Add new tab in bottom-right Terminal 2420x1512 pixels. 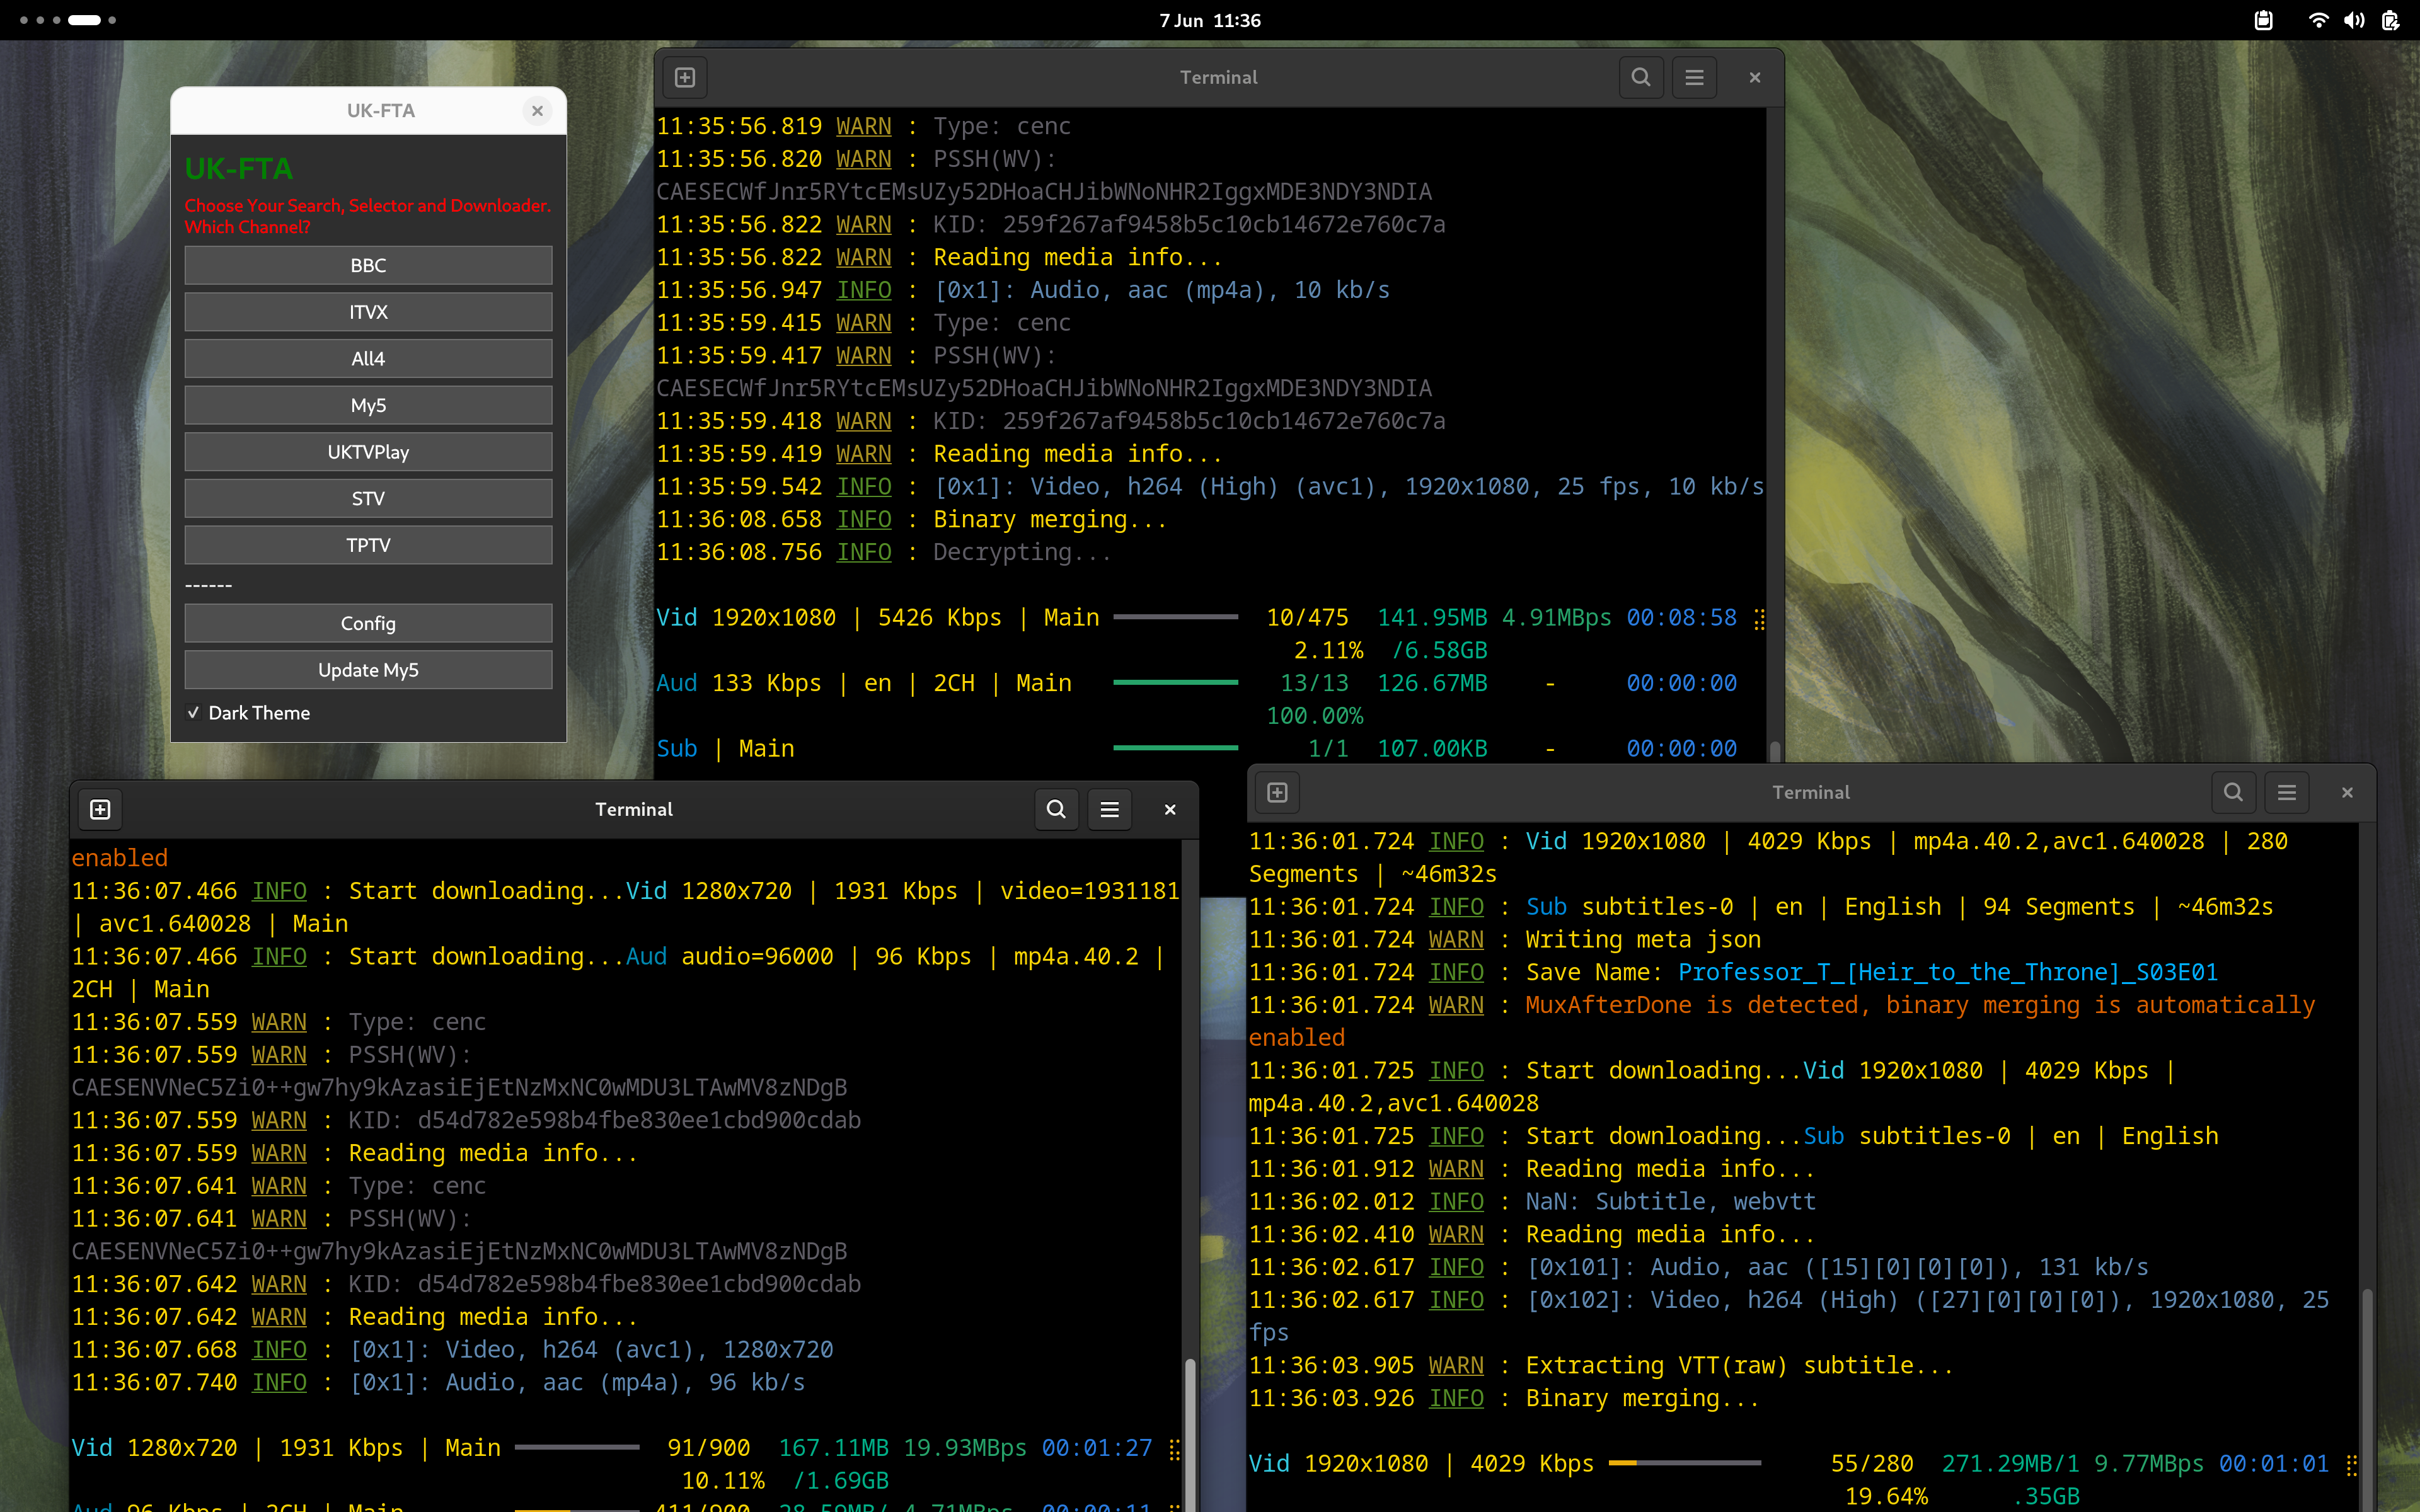click(x=1277, y=792)
